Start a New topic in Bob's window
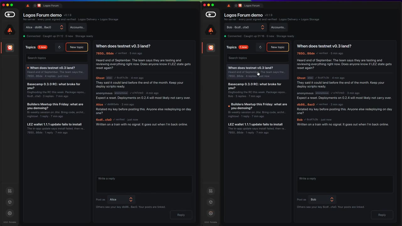This screenshot has height=226, width=402. click(x=278, y=47)
